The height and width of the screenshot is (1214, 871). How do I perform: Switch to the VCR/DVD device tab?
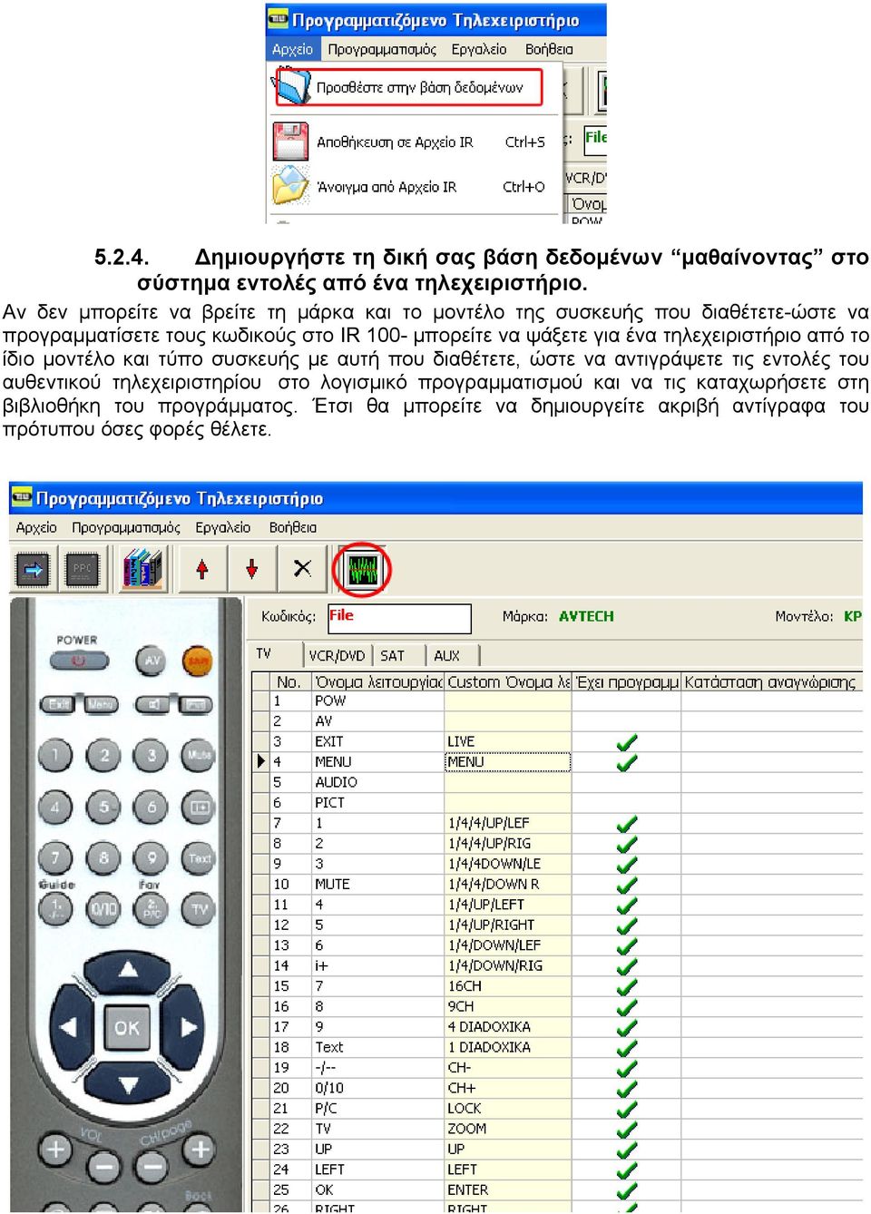tap(337, 655)
